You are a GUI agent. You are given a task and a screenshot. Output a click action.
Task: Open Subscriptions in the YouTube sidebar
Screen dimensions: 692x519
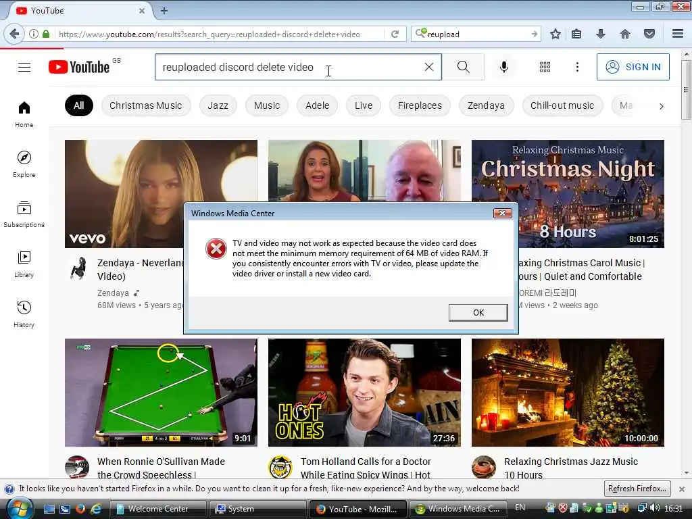click(24, 214)
